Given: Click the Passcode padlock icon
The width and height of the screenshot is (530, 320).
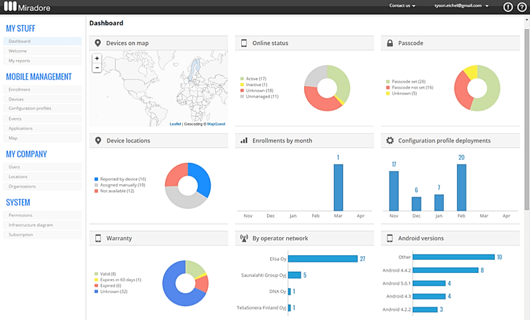Looking at the screenshot, I should (x=390, y=43).
